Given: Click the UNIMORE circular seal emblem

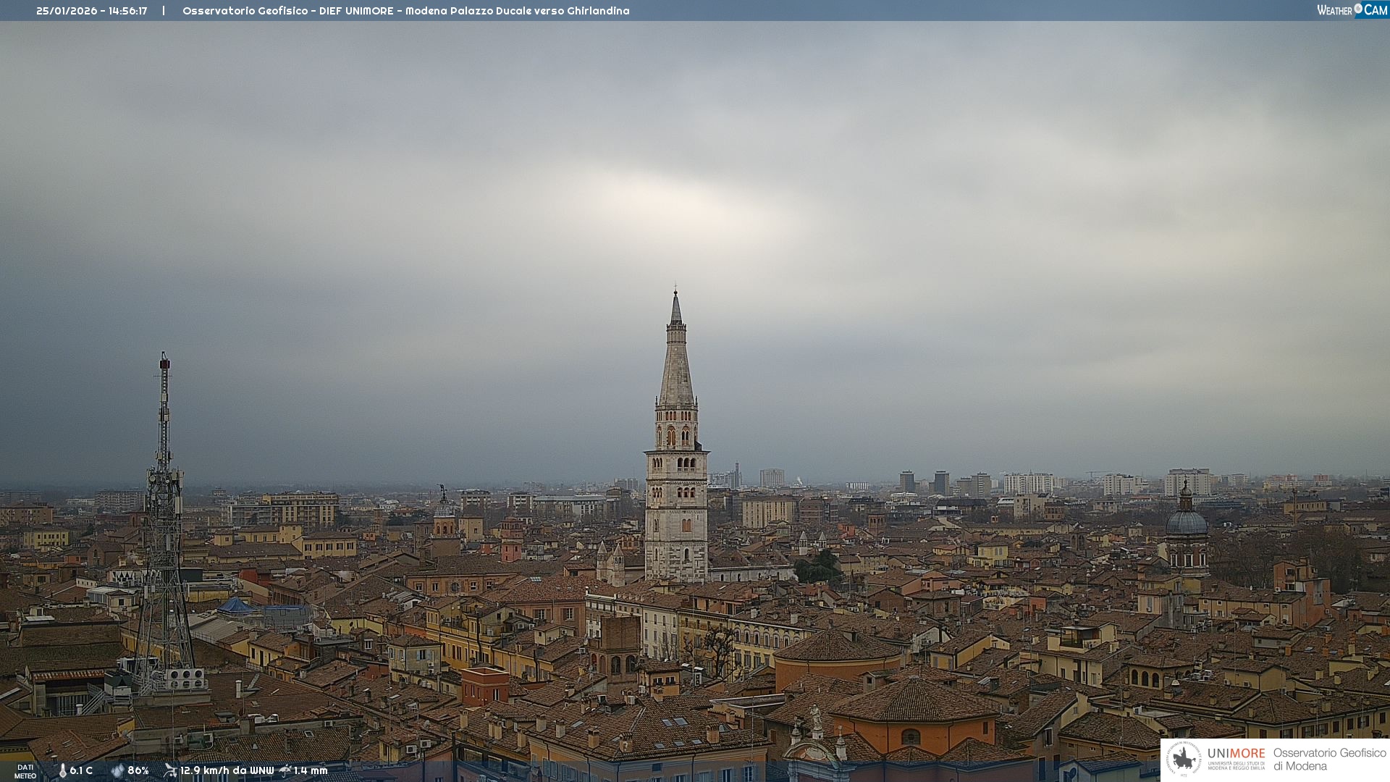Looking at the screenshot, I should 1184,759.
